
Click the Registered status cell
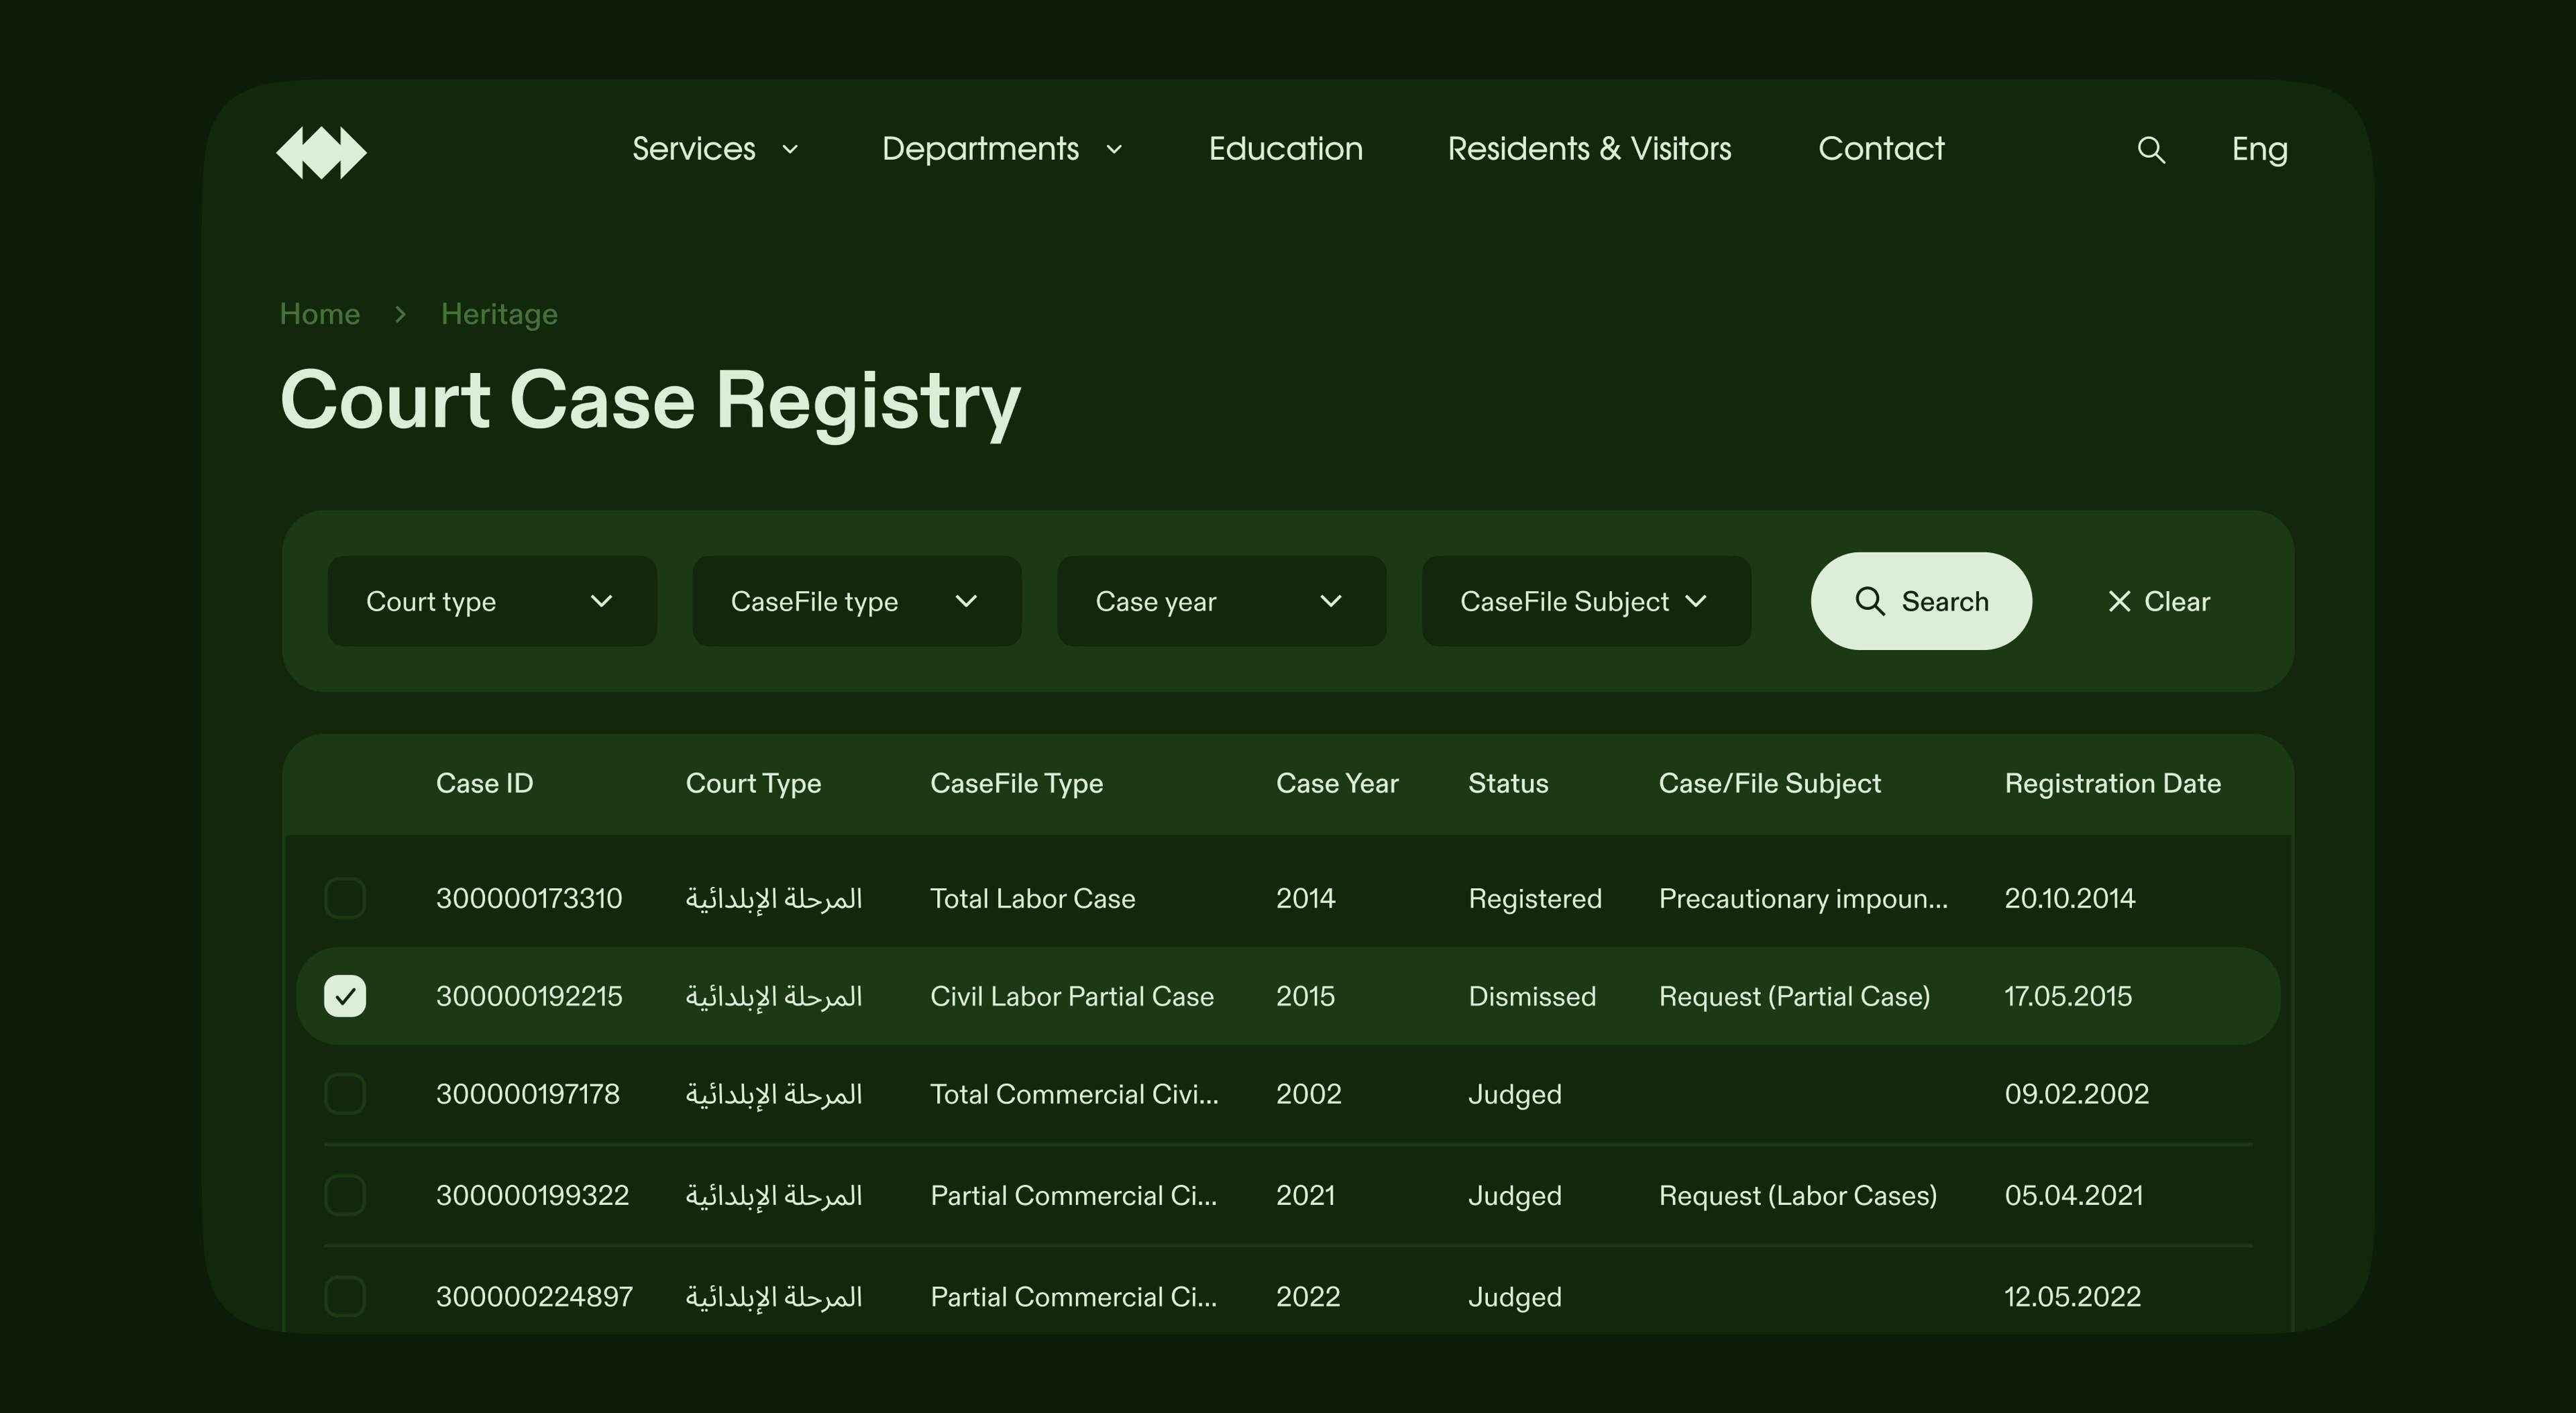[x=1534, y=899]
